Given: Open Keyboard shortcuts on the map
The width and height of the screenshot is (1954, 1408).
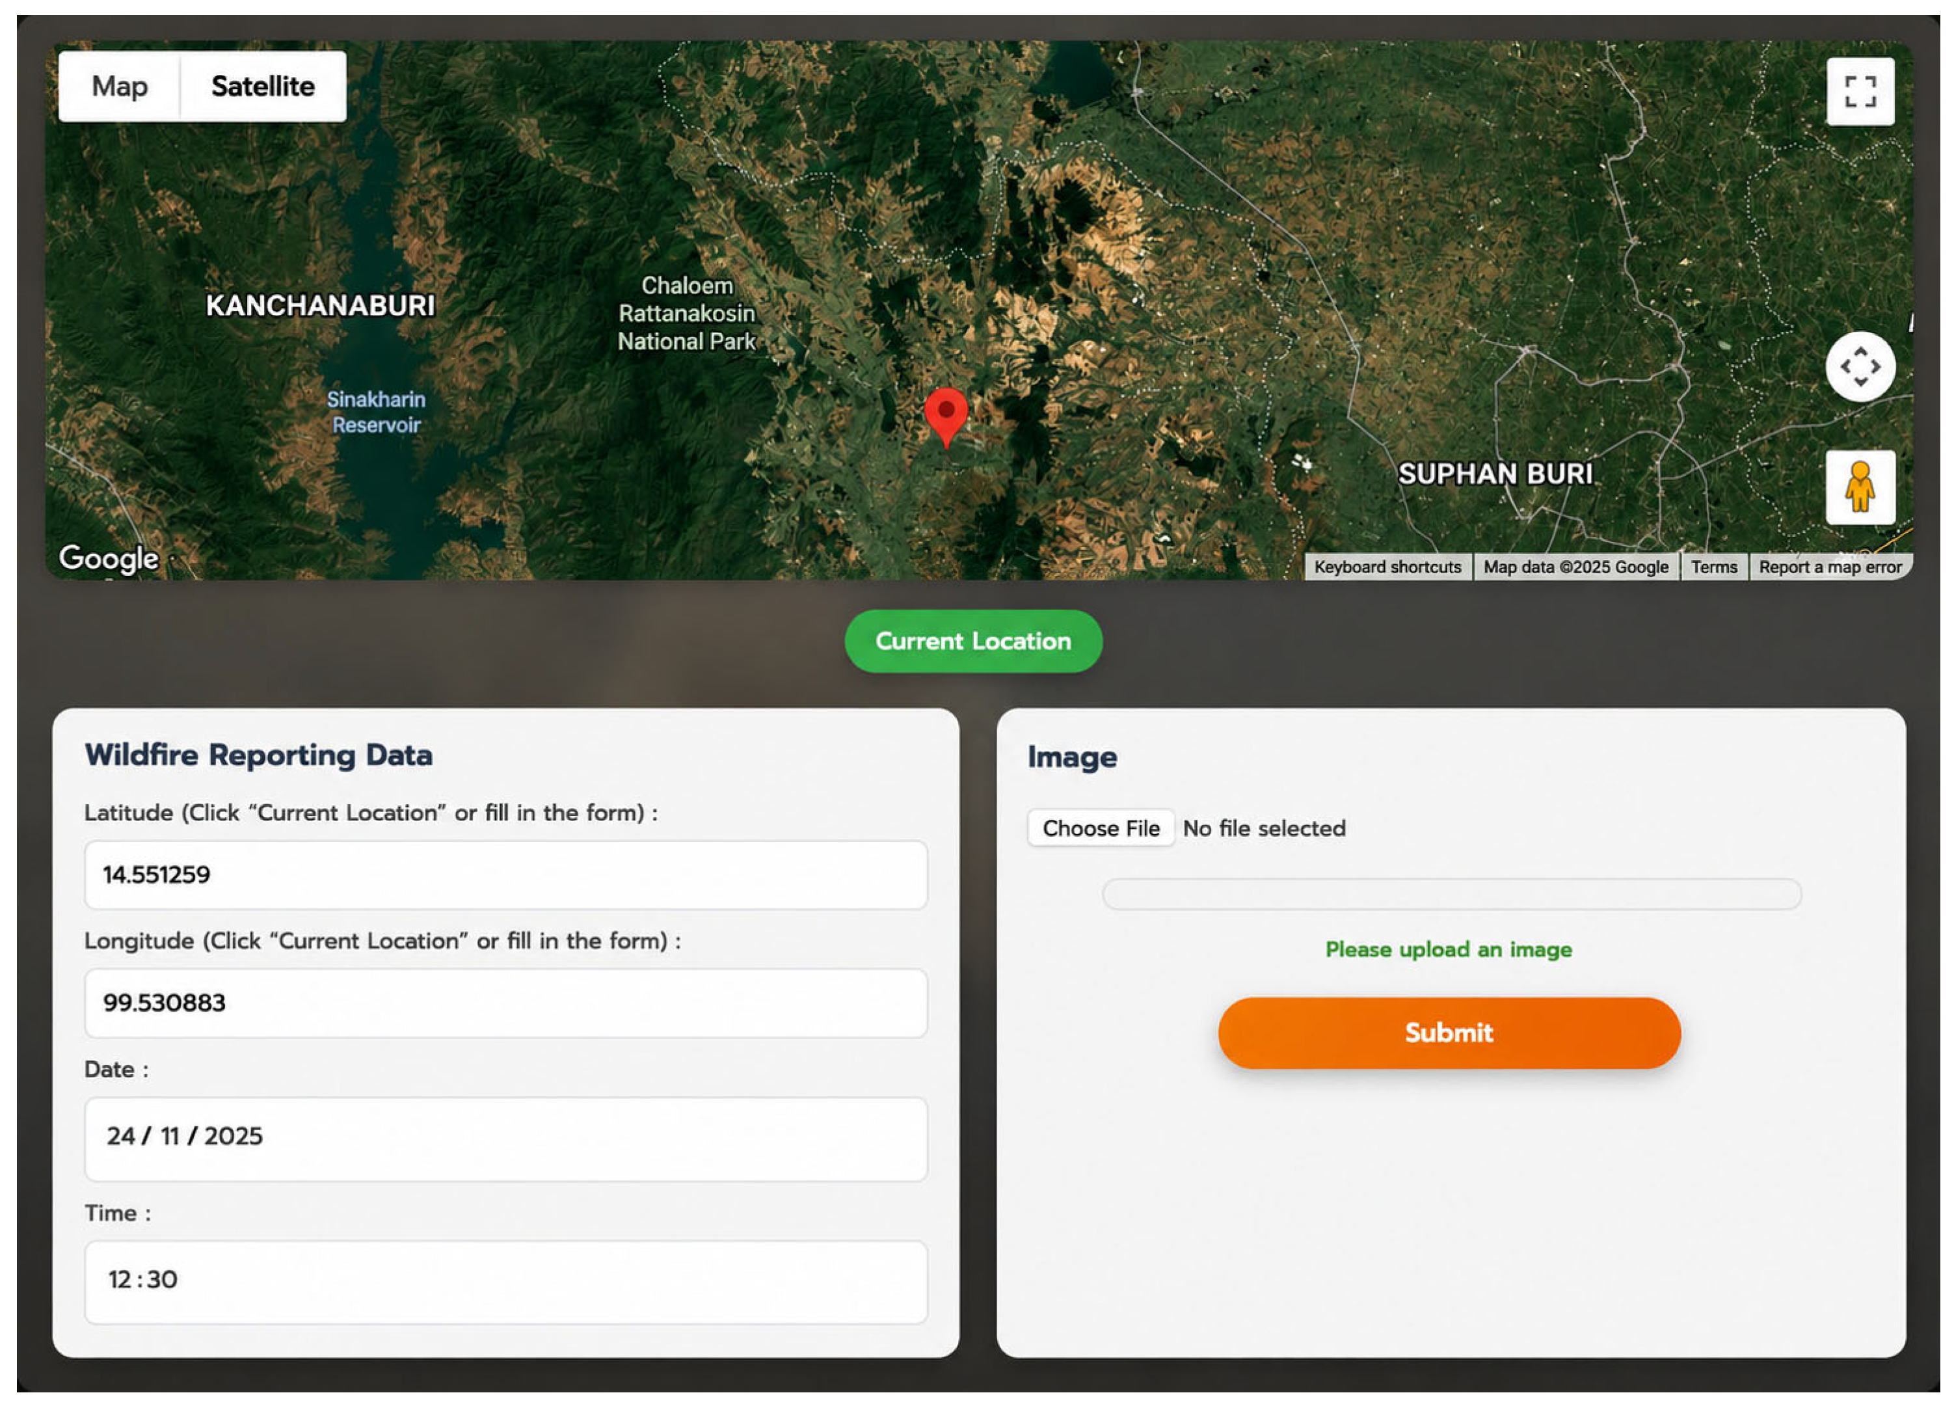Looking at the screenshot, I should (1388, 567).
